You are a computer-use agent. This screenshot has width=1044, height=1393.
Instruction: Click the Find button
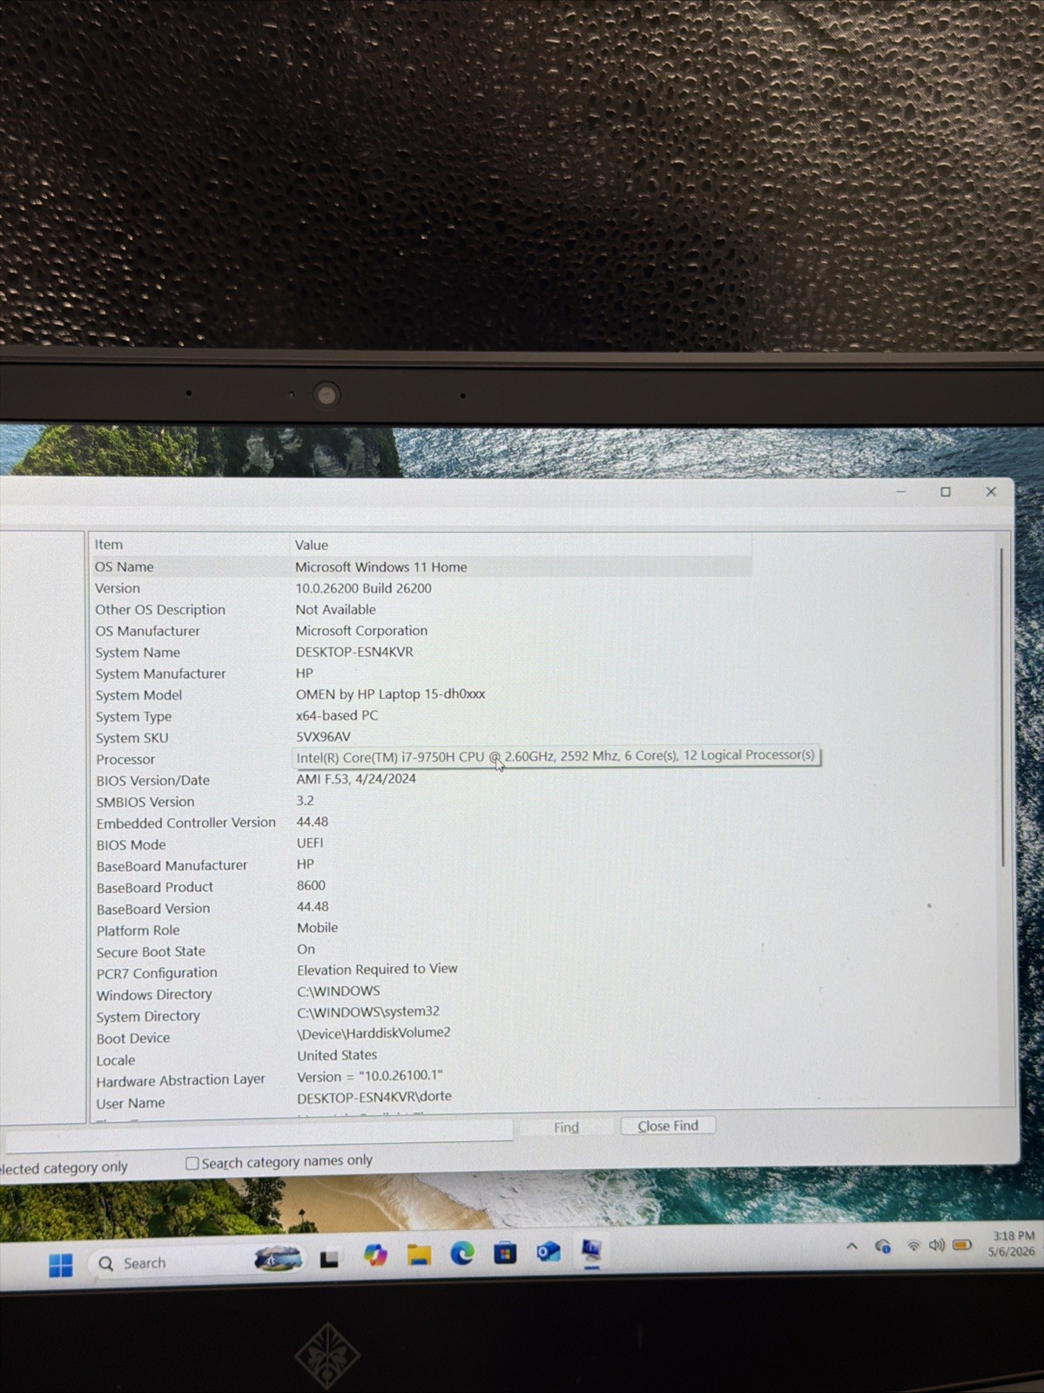click(x=566, y=1127)
